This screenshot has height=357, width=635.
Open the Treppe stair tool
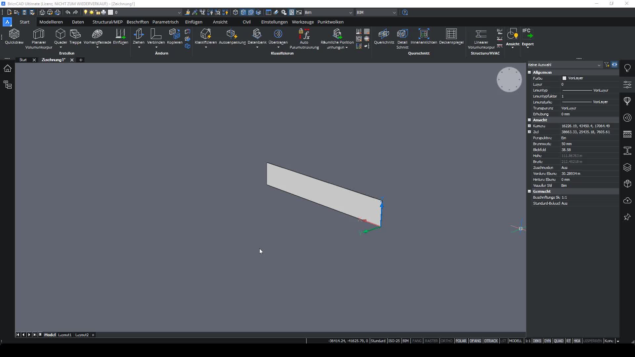point(75,36)
